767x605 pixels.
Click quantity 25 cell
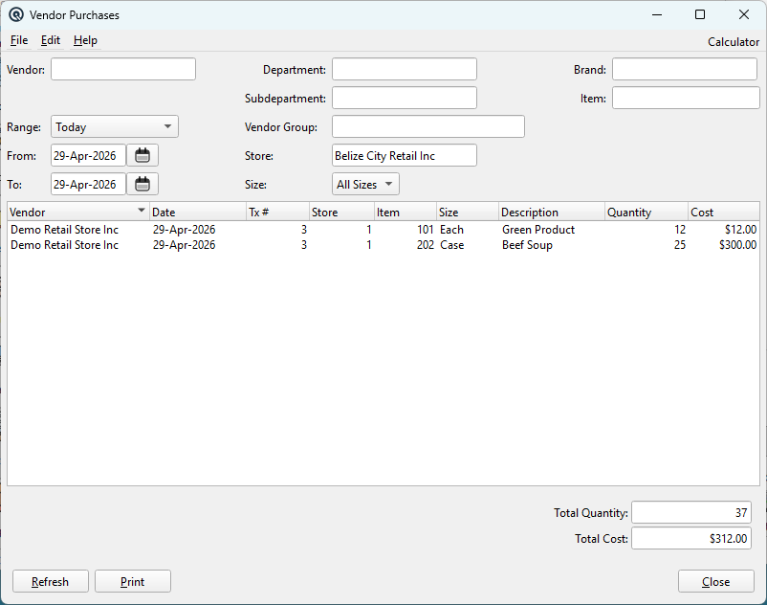[x=679, y=245]
